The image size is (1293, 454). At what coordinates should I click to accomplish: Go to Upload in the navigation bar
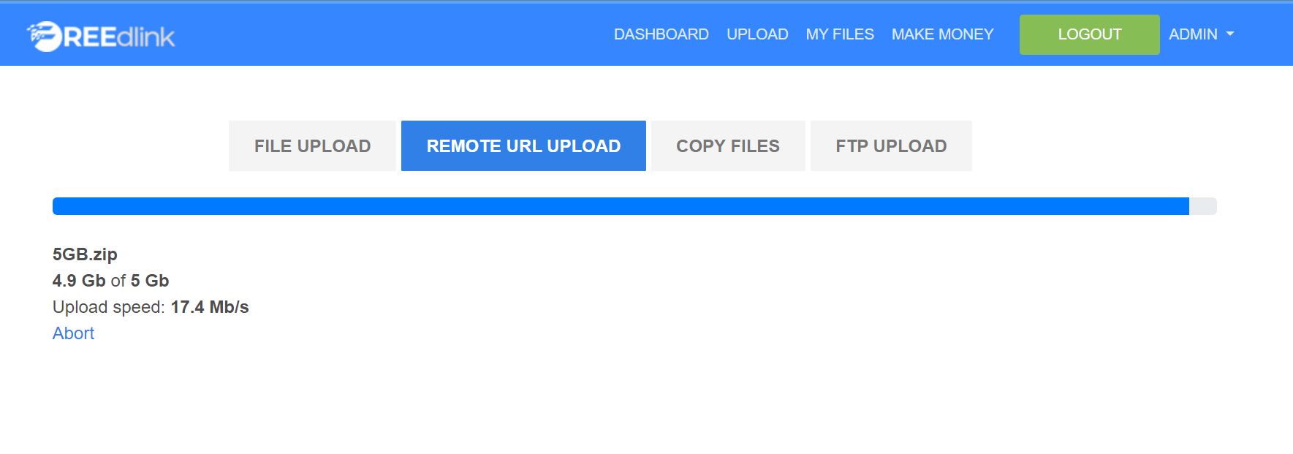(757, 34)
